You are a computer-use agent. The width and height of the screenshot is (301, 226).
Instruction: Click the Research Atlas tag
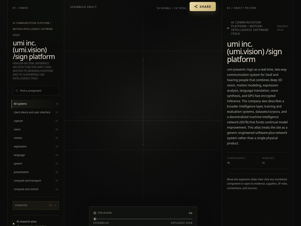coord(282,28)
